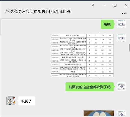Click the avatar beside 前面发的这些全部收到了吧 message
Image resolution: width=130 pixels, height=117 pixels.
pyautogui.click(x=121, y=86)
